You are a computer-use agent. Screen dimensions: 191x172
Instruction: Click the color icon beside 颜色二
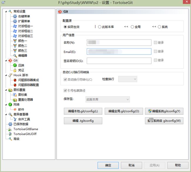click(x=15, y=46)
